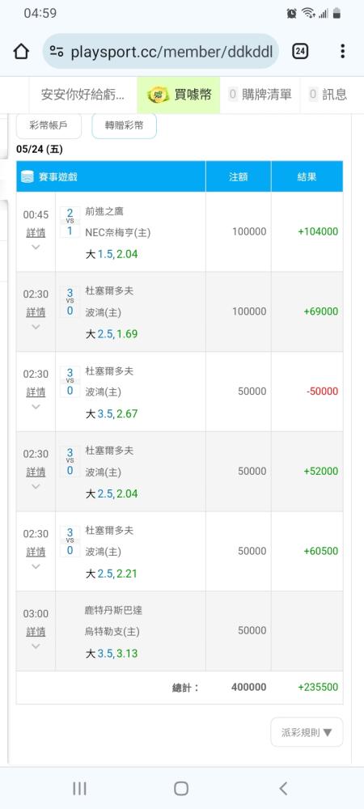Open the browser three-dot menu
This screenshot has width=364, height=809.
coord(342,51)
